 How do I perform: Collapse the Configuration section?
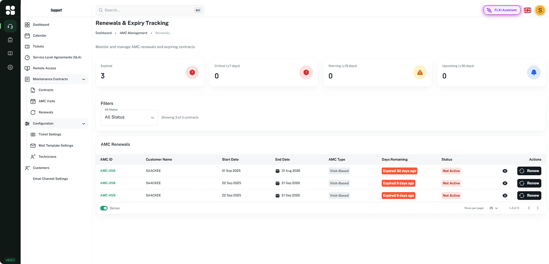[83, 124]
